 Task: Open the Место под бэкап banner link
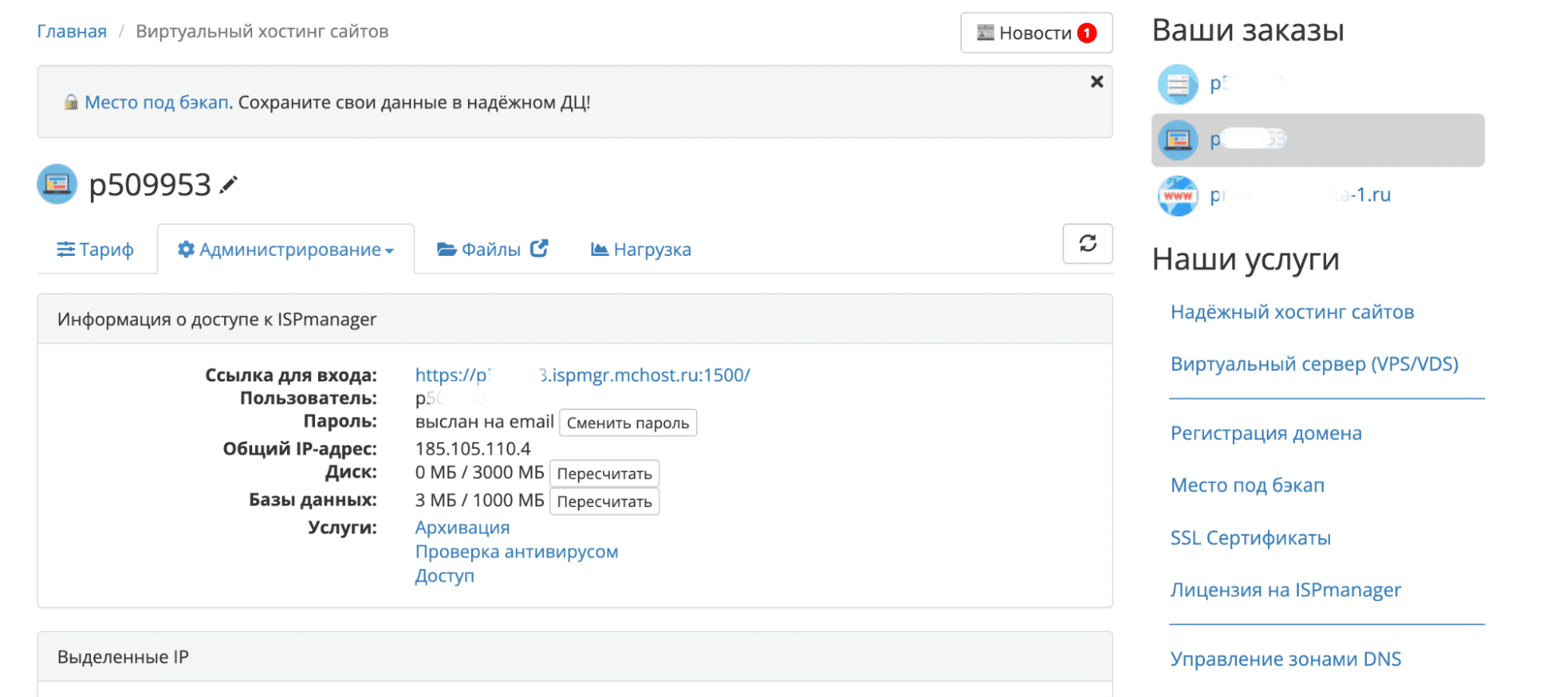[157, 102]
